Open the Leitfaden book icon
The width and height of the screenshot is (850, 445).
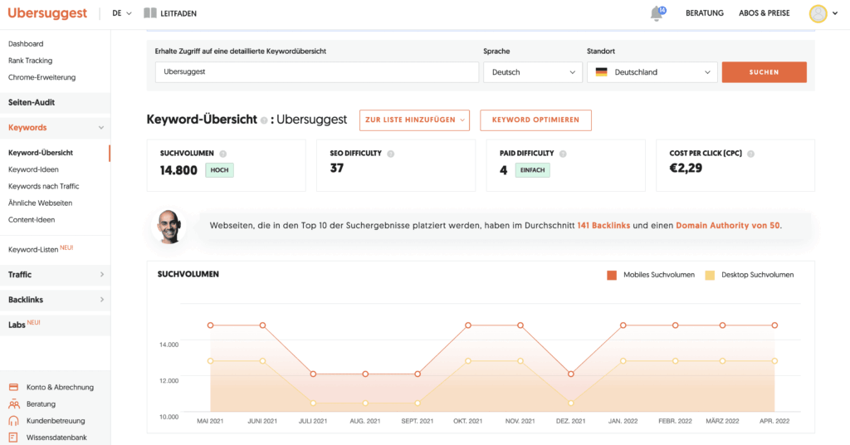[x=150, y=13]
